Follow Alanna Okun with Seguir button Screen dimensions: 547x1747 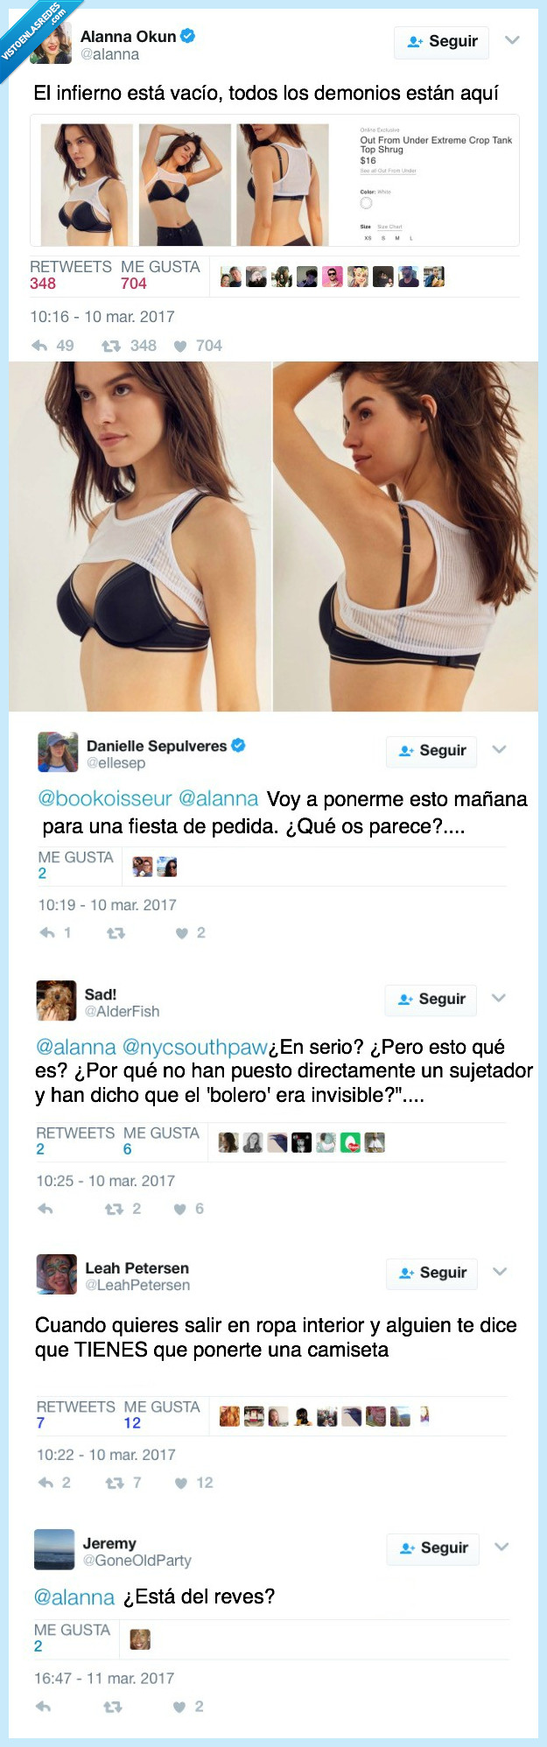tap(441, 42)
